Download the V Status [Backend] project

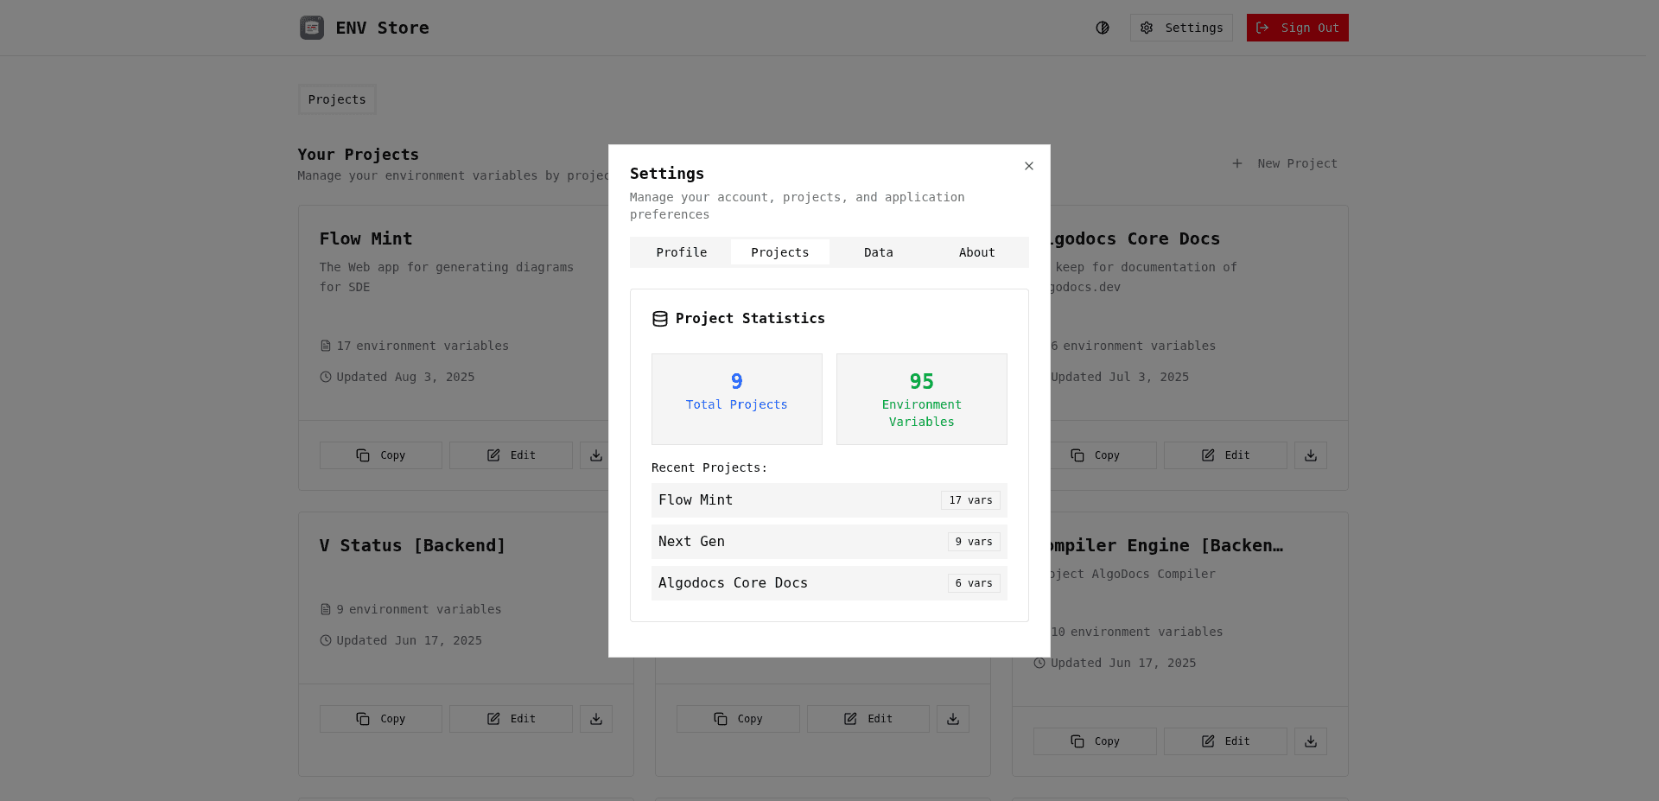click(596, 719)
